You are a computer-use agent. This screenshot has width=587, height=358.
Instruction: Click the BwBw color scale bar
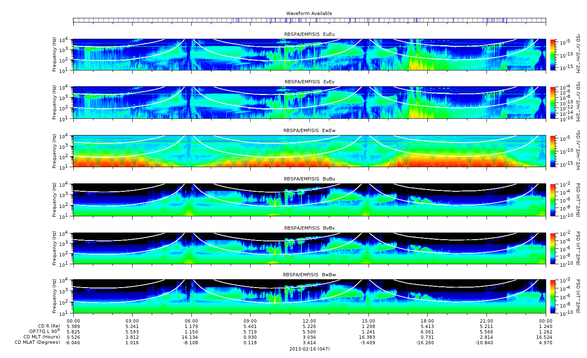click(x=553, y=296)
